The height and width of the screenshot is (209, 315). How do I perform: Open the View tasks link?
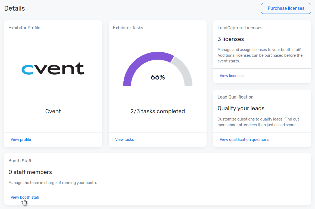(124, 140)
